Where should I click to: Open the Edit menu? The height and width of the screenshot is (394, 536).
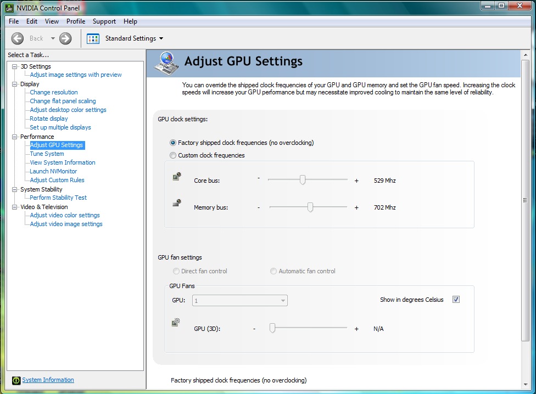click(x=32, y=21)
